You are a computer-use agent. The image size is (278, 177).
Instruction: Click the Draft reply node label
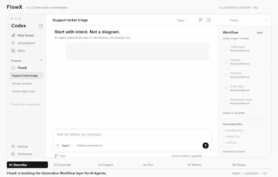click(237, 86)
